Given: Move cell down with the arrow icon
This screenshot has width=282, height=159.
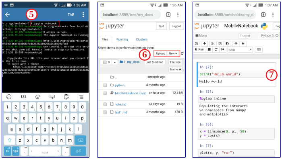Looking at the screenshot, I should click(243, 43).
